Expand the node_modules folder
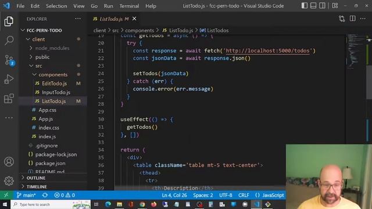Image resolution: width=372 pixels, height=209 pixels. [x=52, y=48]
